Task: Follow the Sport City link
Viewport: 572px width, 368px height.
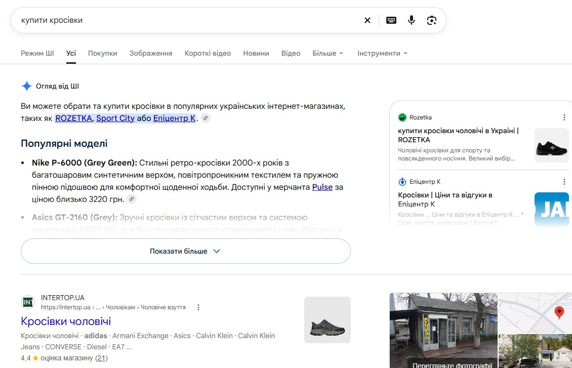Action: point(115,118)
